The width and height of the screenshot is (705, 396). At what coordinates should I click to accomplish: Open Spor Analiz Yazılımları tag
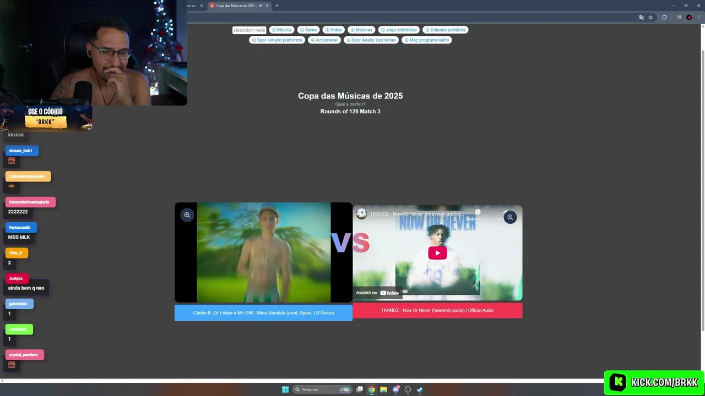coord(371,40)
